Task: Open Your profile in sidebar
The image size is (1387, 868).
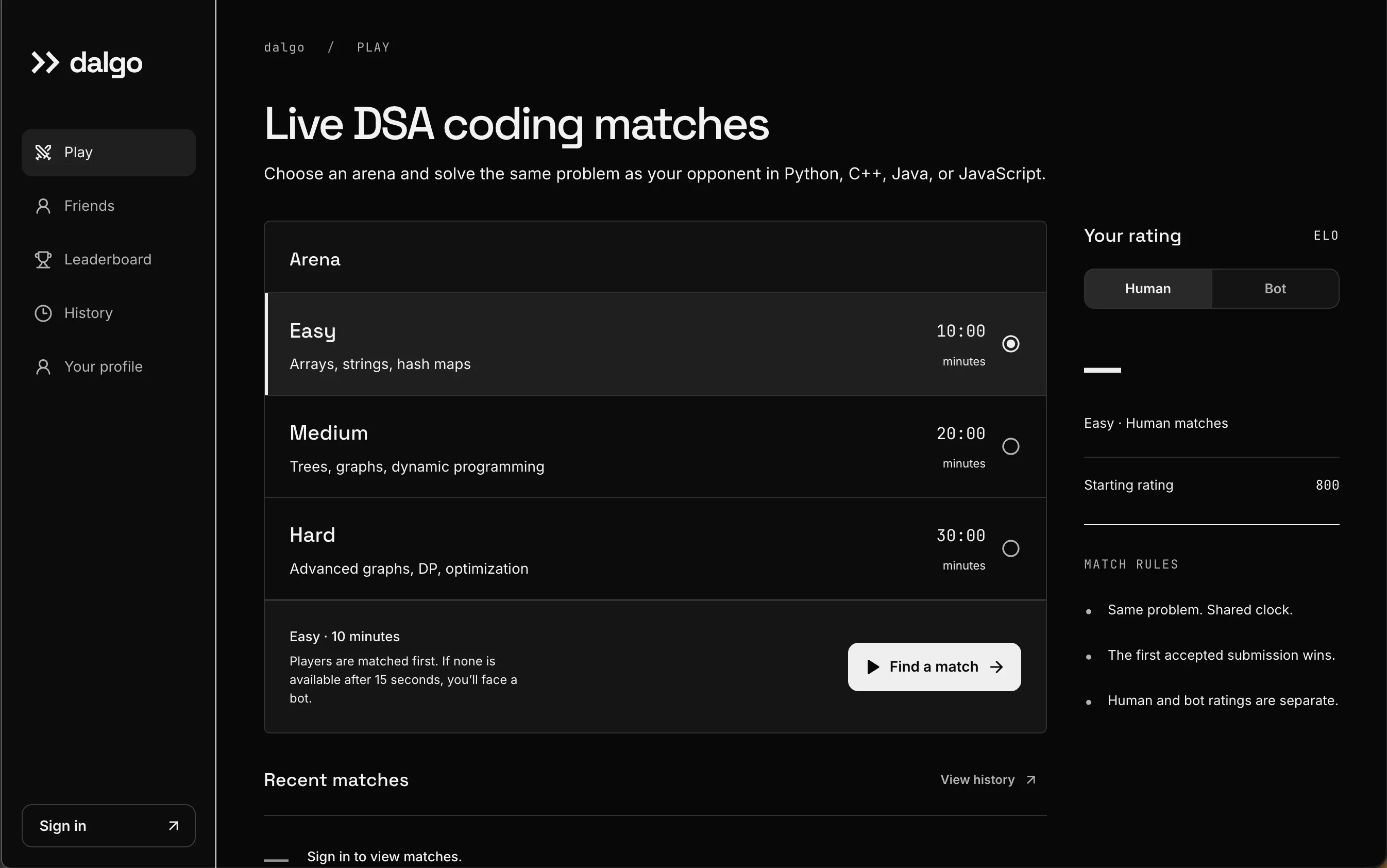Action: [x=109, y=367]
